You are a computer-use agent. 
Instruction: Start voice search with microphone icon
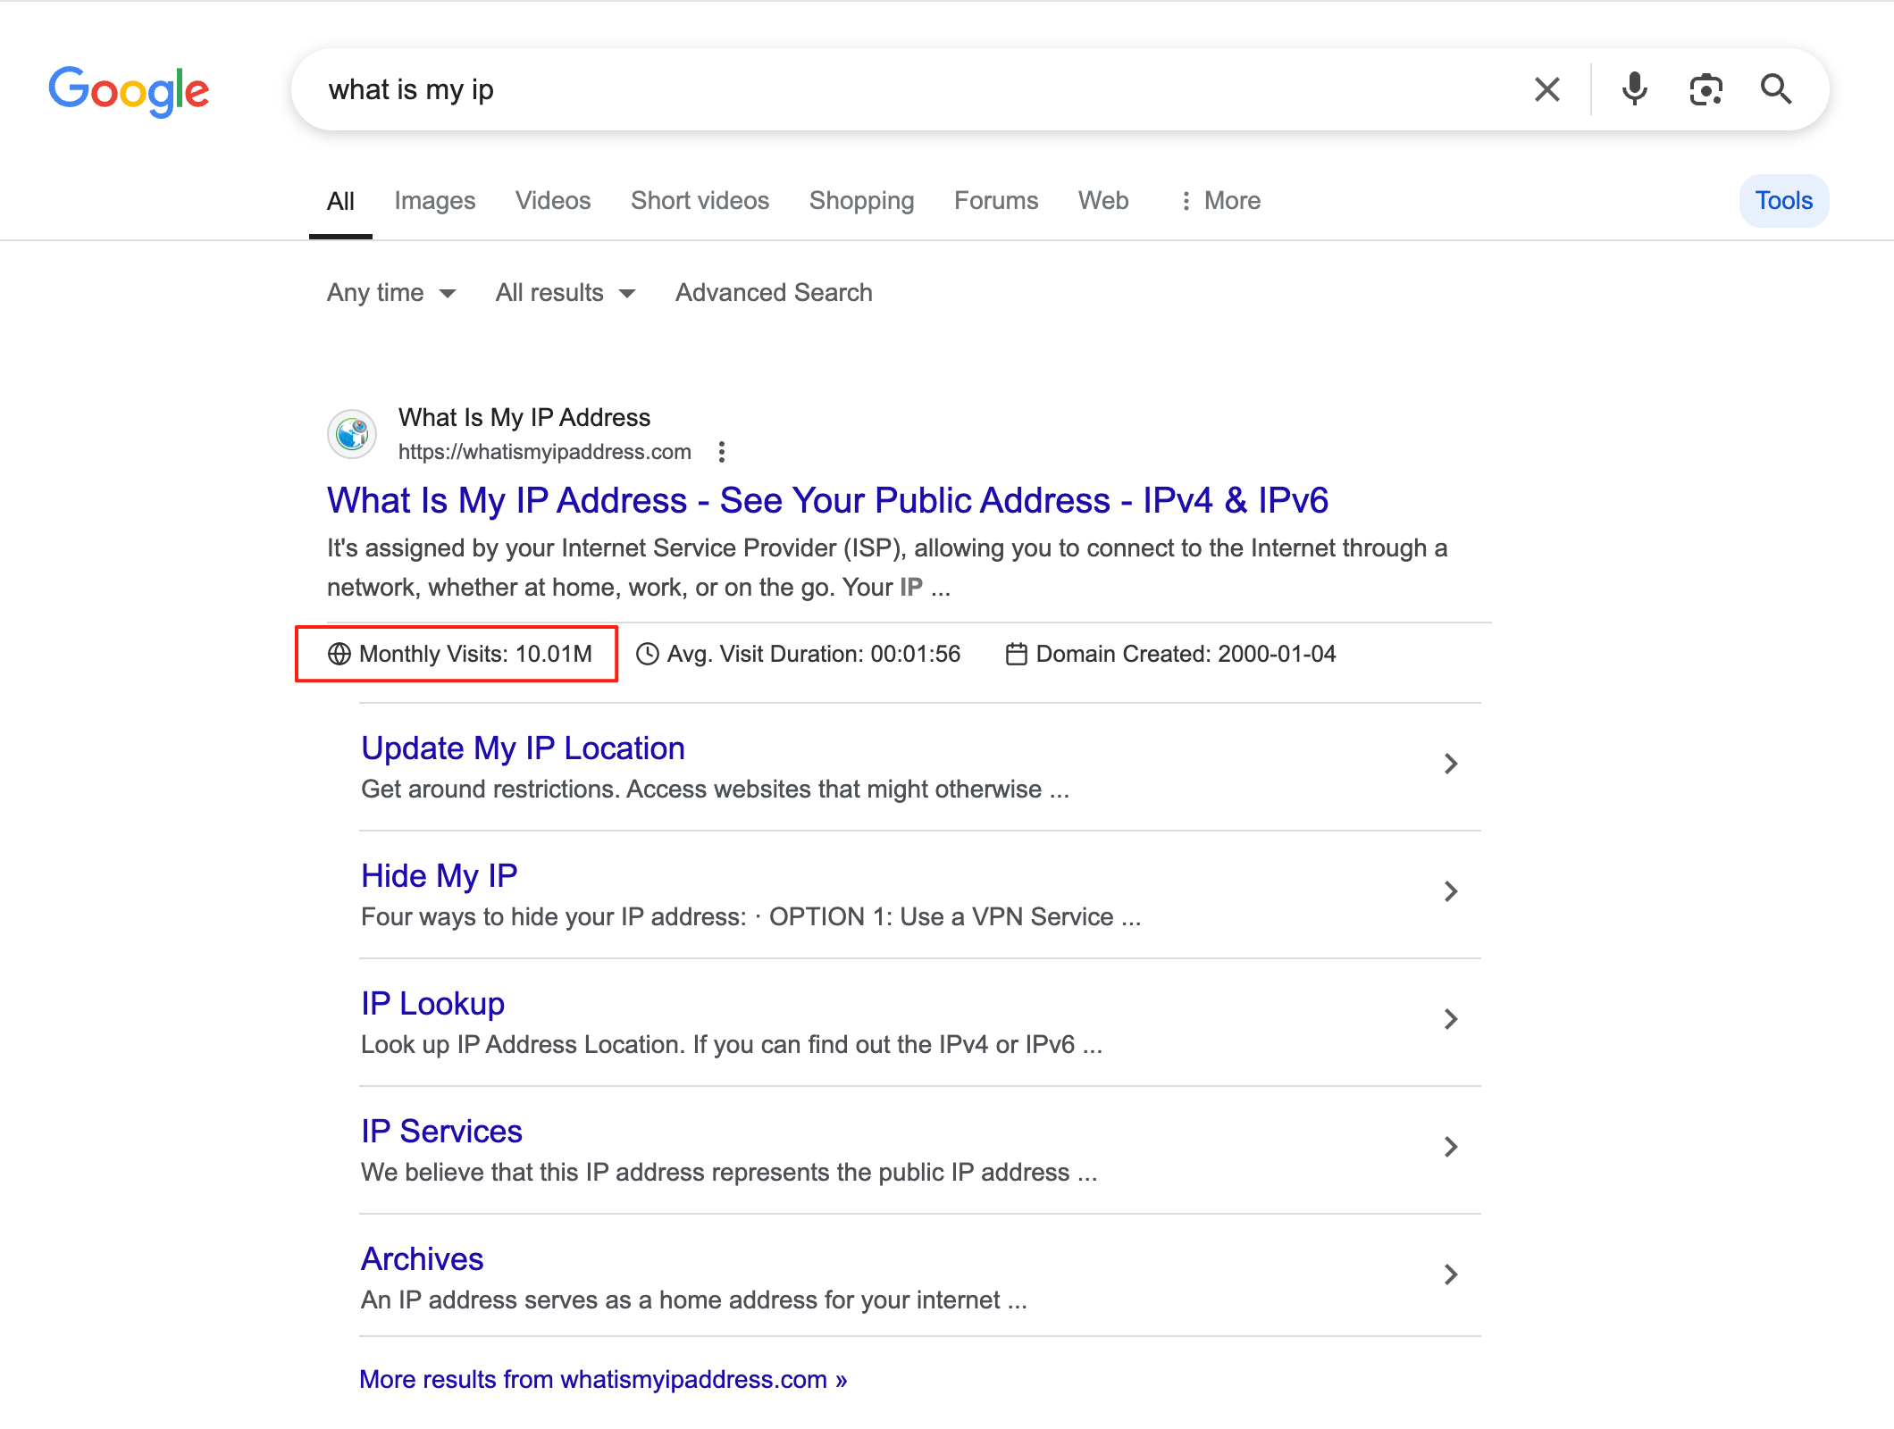coord(1634,89)
